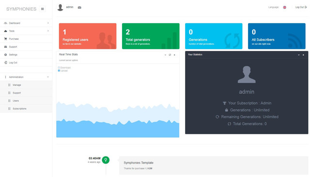Toggle the Download legend swatch
Image resolution: width=310 pixels, height=177 pixels.
click(59, 68)
